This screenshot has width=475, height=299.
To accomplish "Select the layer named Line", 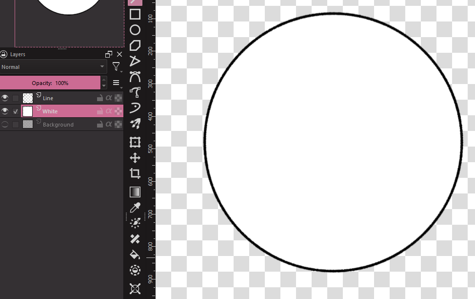I will pyautogui.click(x=48, y=98).
